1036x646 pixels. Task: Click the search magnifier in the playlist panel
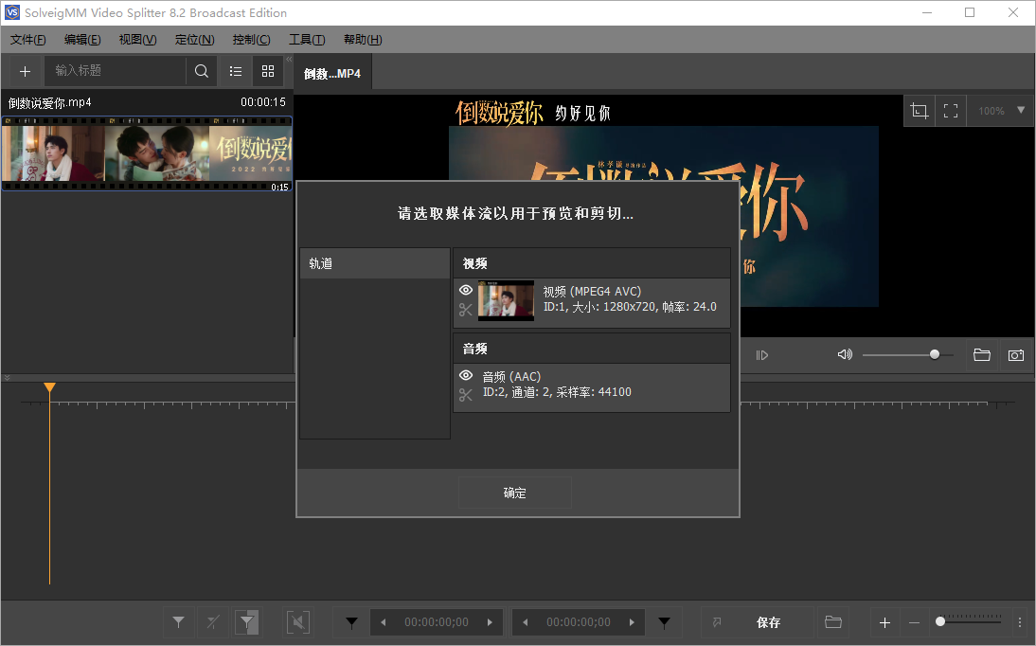[201, 70]
